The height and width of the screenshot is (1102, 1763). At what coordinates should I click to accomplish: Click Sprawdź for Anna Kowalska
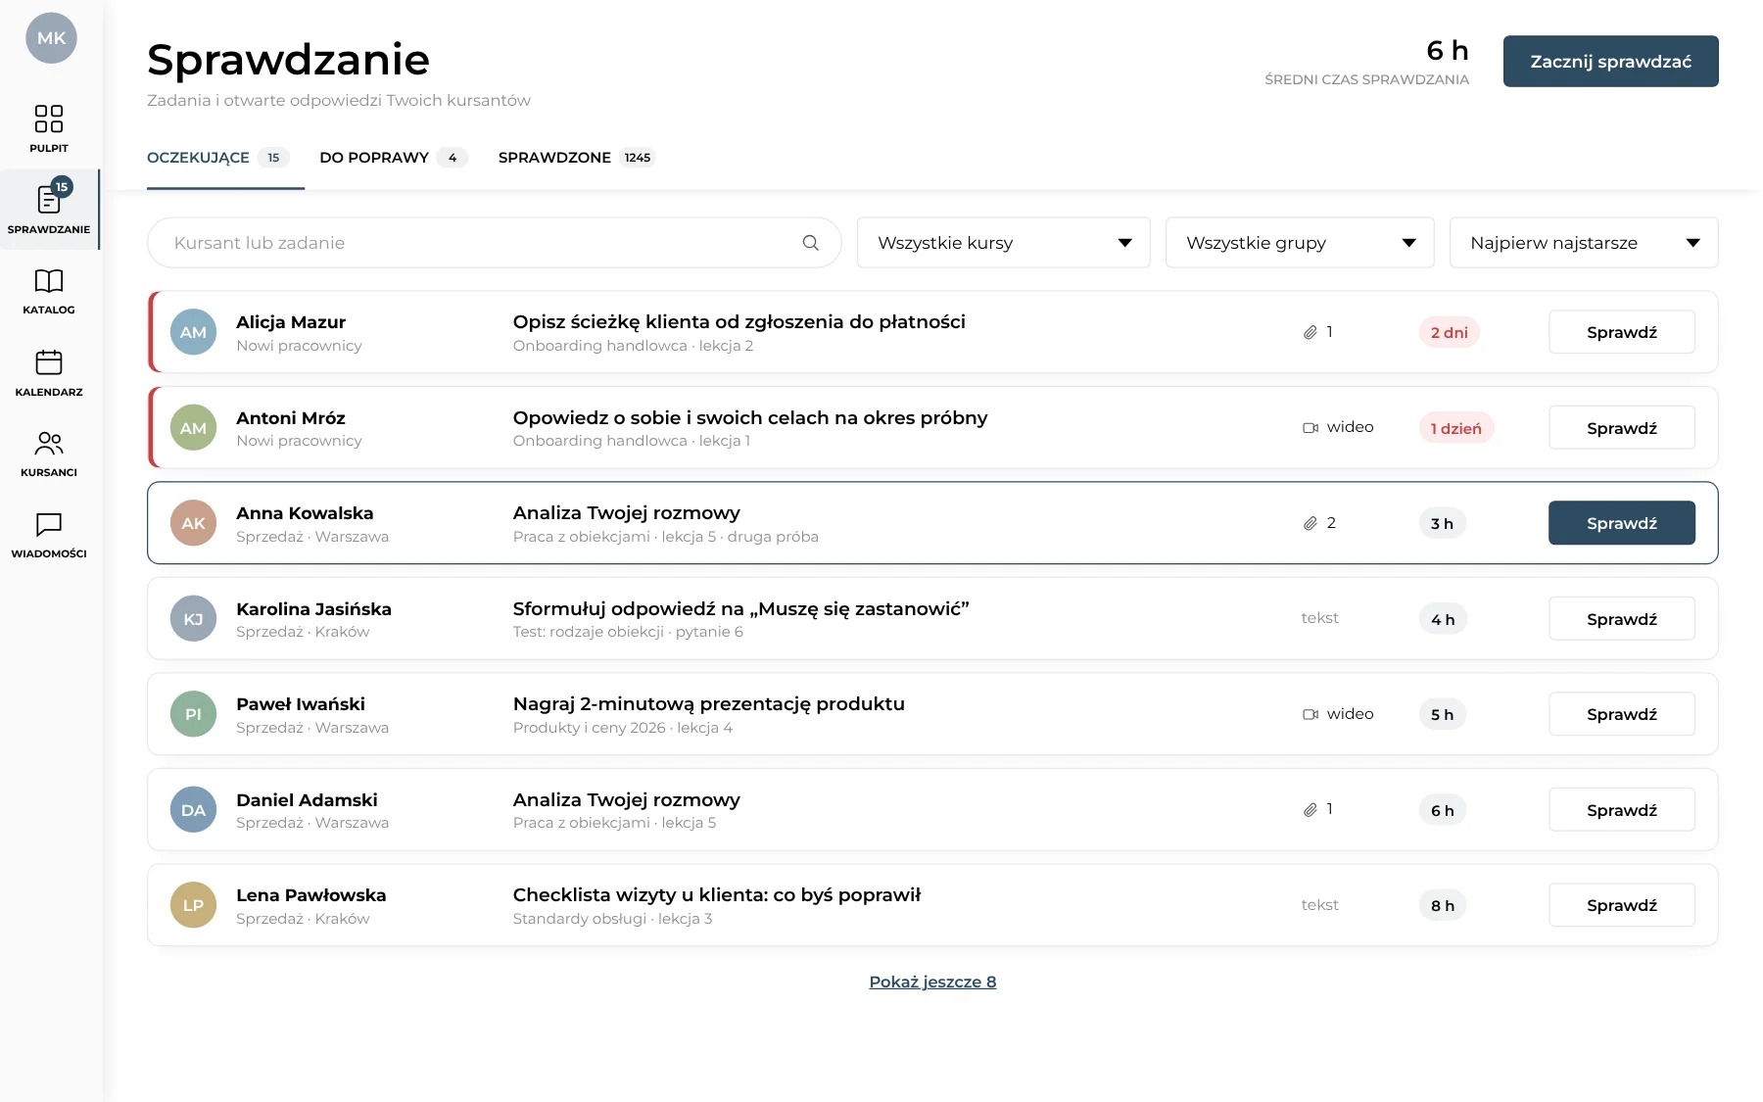(1622, 523)
